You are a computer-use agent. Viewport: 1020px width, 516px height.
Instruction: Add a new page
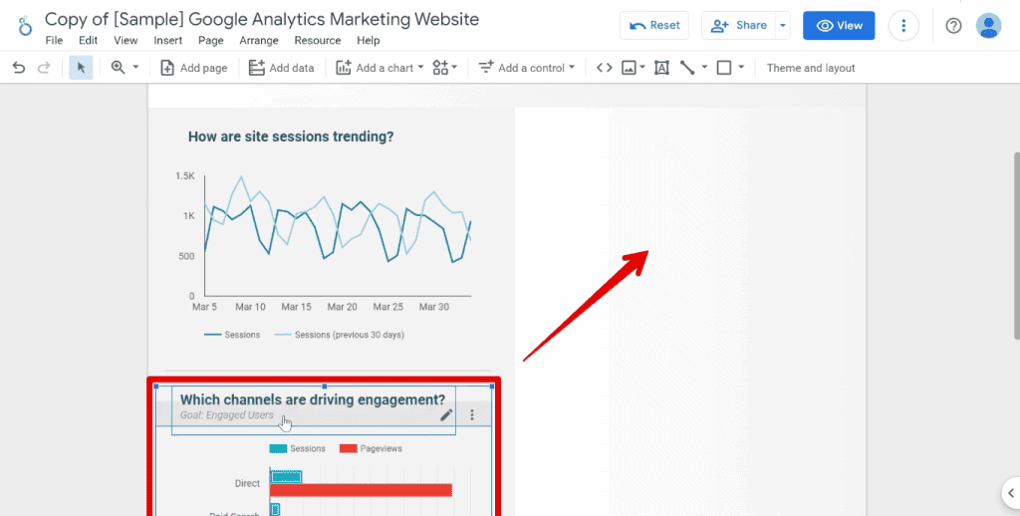[x=194, y=68]
